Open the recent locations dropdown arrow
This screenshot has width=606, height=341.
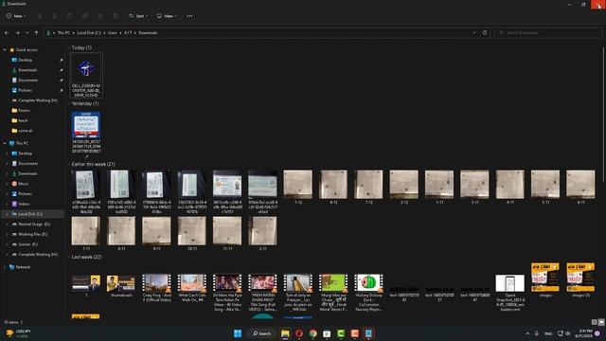pos(27,33)
